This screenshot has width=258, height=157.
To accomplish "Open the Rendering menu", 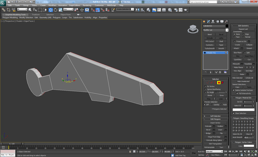I will click(87, 5).
